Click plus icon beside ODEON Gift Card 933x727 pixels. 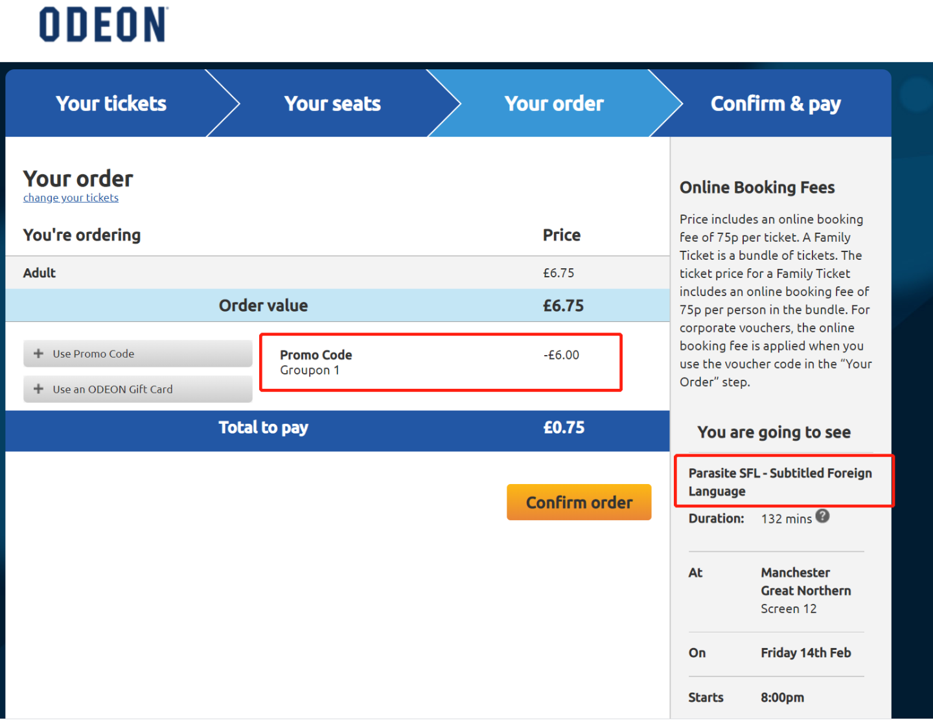click(38, 389)
